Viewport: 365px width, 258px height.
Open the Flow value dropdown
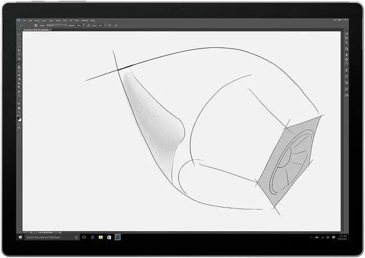coord(101,25)
